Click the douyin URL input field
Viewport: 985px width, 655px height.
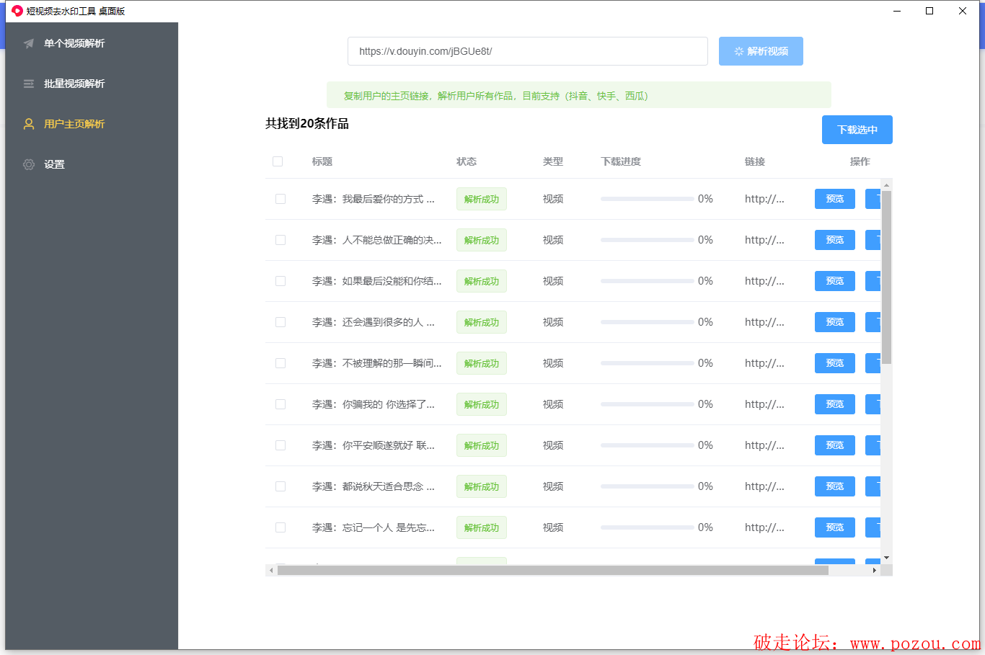coord(527,51)
